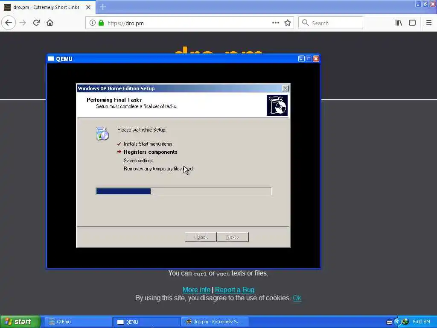This screenshot has width=437, height=328.
Task: Minimize the Firefox window
Action: 418,4
